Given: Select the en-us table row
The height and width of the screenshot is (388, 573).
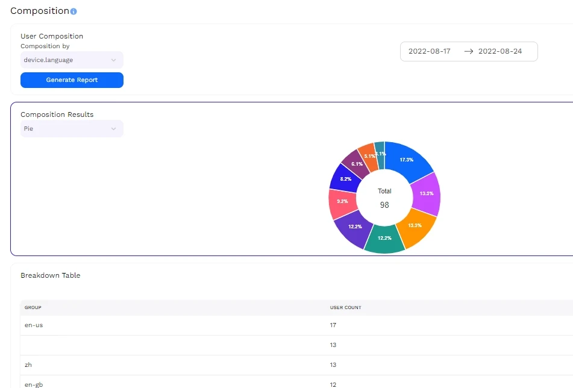Looking at the screenshot, I should (x=296, y=325).
